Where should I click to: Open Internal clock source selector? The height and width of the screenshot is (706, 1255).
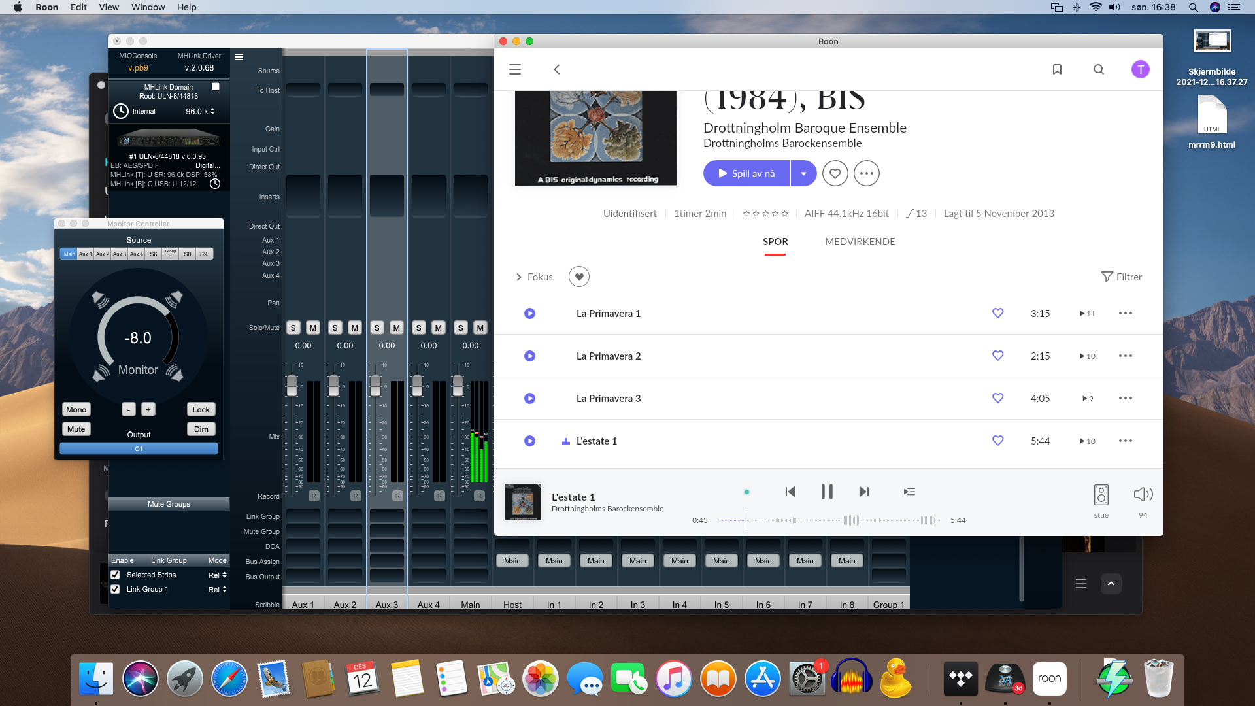tap(144, 112)
